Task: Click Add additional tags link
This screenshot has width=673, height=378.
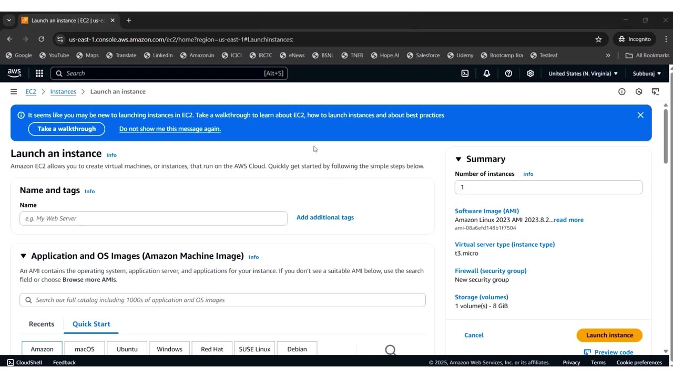Action: pos(325,217)
